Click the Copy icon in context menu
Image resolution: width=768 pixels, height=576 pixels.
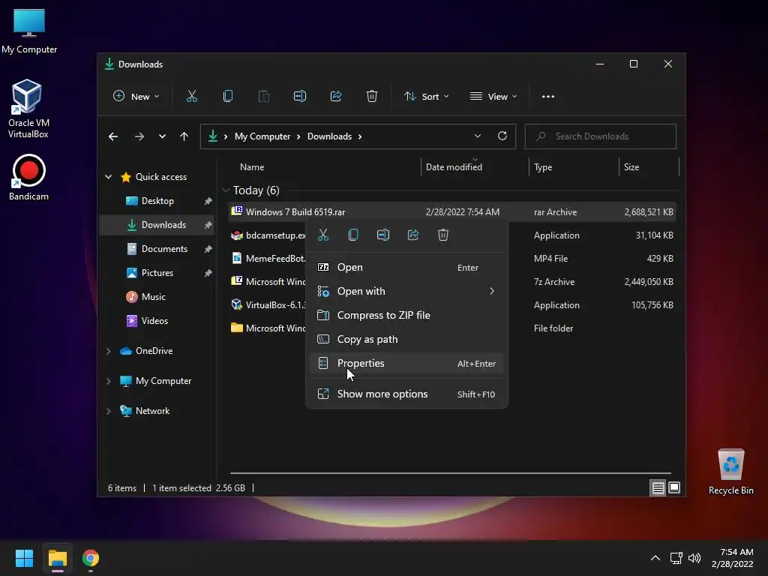coord(353,235)
